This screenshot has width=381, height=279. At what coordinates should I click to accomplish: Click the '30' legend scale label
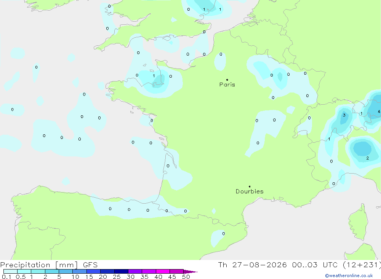[130, 277]
